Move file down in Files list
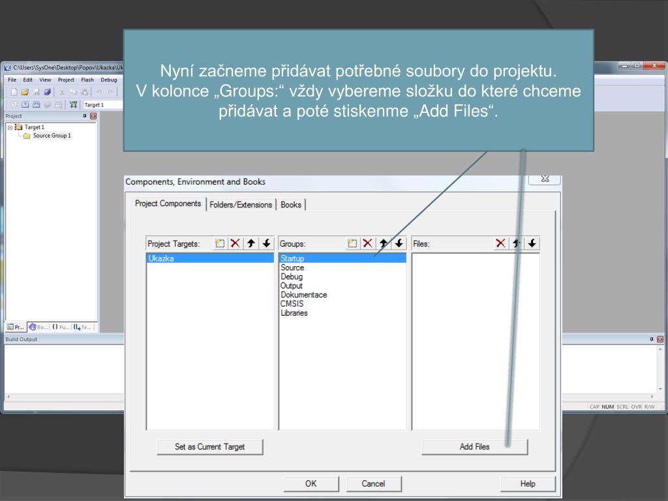668x501 pixels. coord(532,243)
